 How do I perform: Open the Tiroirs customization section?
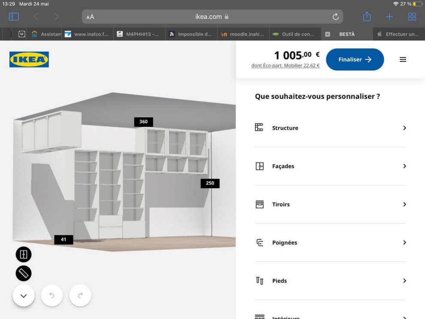point(331,205)
